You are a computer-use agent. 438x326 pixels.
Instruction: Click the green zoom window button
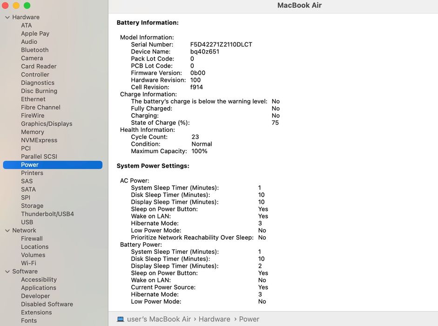pyautogui.click(x=27, y=6)
